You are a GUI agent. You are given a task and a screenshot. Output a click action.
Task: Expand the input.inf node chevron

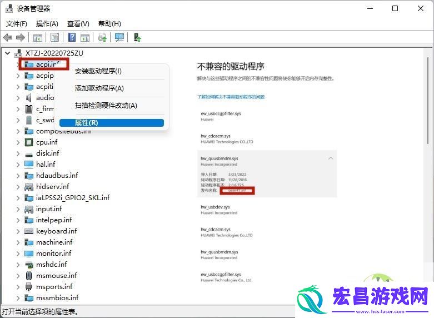[x=18, y=209]
